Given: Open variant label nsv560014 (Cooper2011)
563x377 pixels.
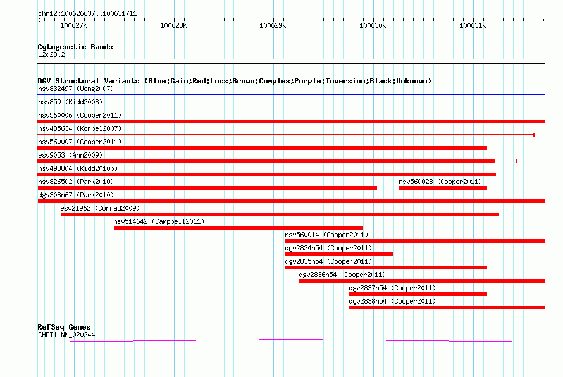Looking at the screenshot, I should tap(326, 235).
